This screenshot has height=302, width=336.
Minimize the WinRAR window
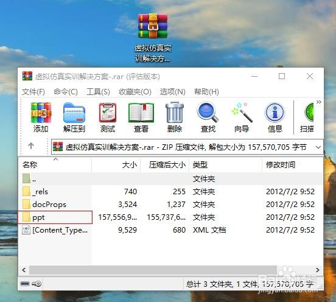click(x=254, y=76)
